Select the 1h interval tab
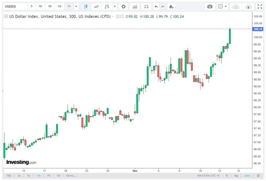This screenshot has height=181, width=266. [x=40, y=6]
